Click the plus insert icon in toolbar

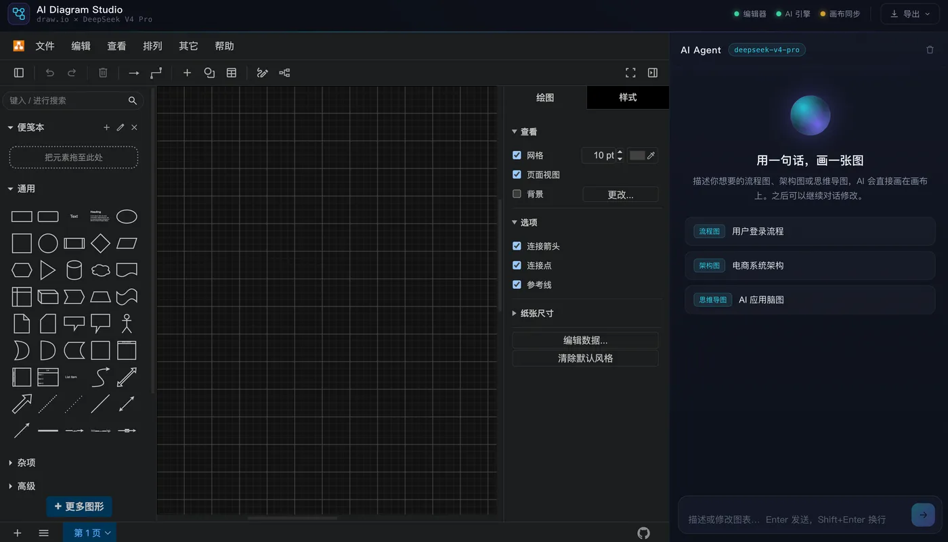point(188,72)
